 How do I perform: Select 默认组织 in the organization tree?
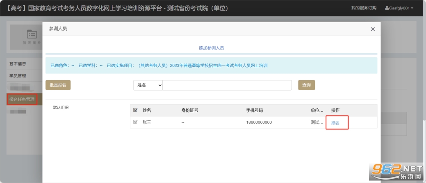[61, 107]
